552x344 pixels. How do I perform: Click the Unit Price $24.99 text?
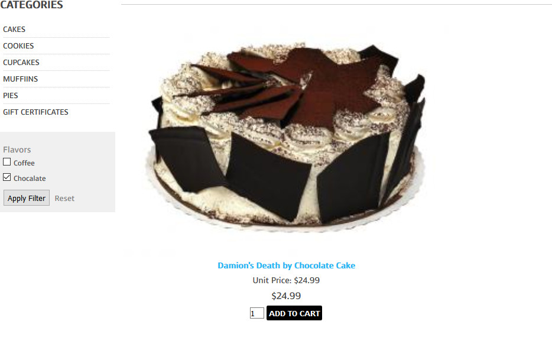pyautogui.click(x=286, y=280)
